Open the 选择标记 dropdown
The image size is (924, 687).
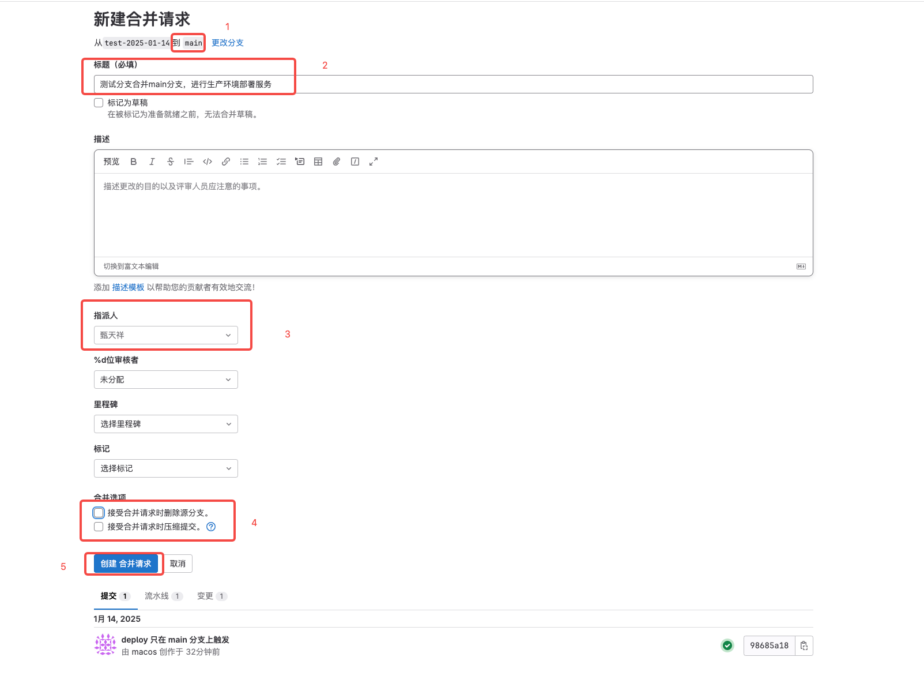(166, 468)
